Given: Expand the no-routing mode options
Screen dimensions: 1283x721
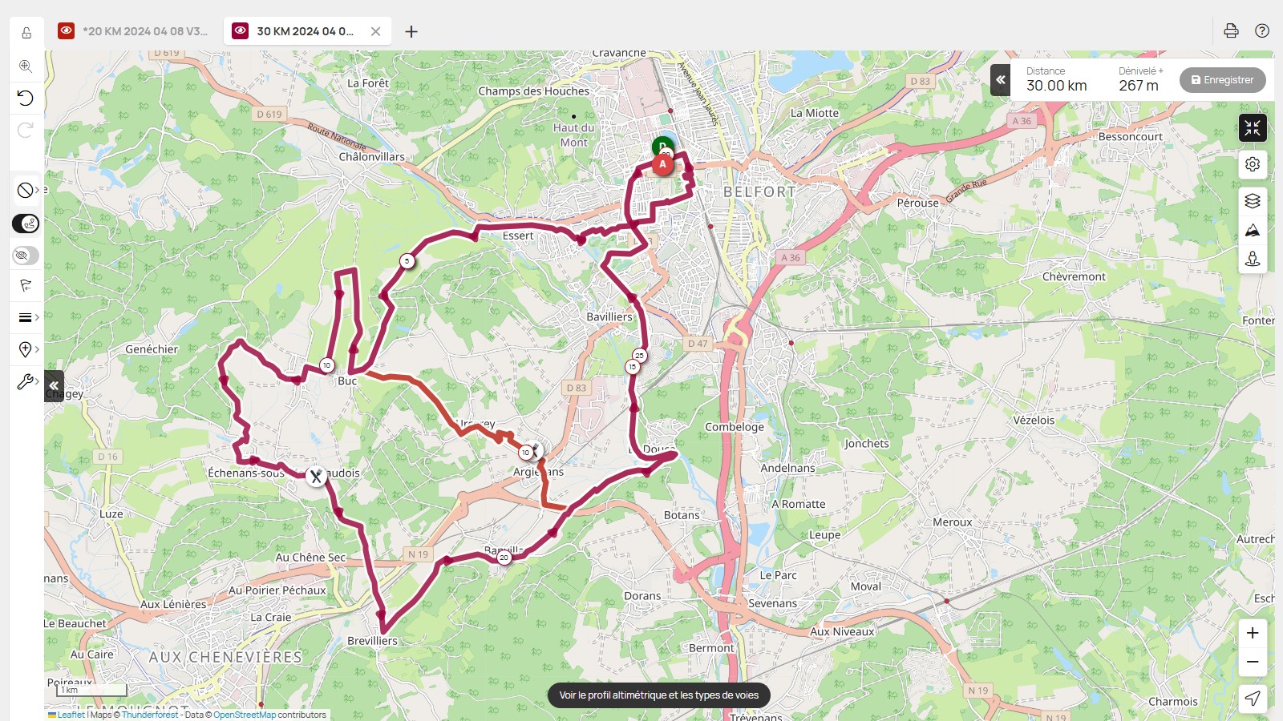Looking at the screenshot, I should (x=28, y=190).
